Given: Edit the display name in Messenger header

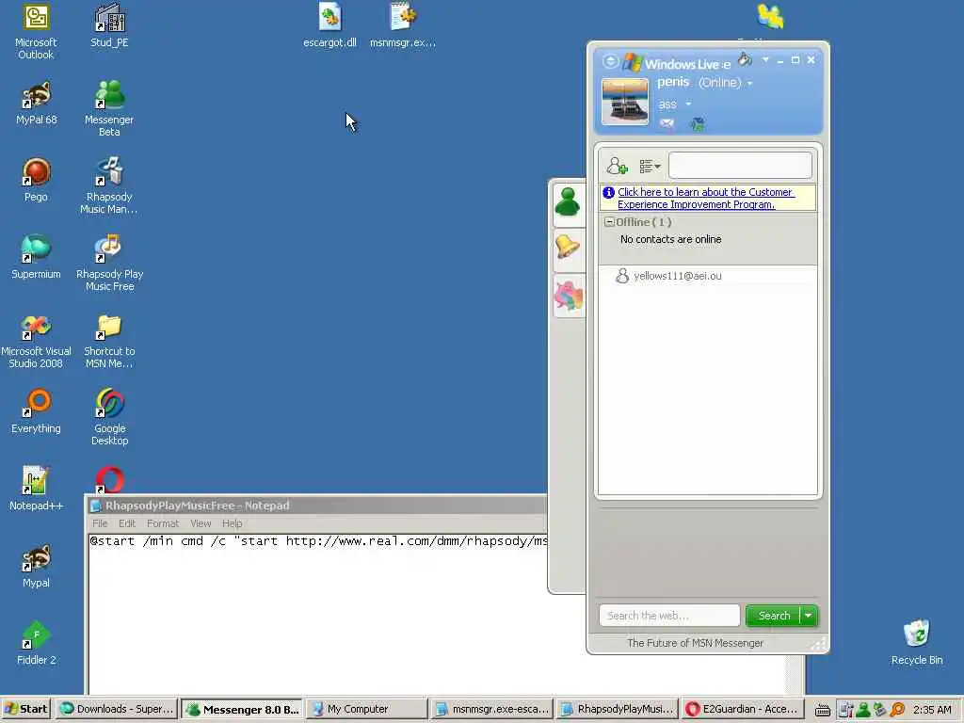Looking at the screenshot, I should [673, 82].
